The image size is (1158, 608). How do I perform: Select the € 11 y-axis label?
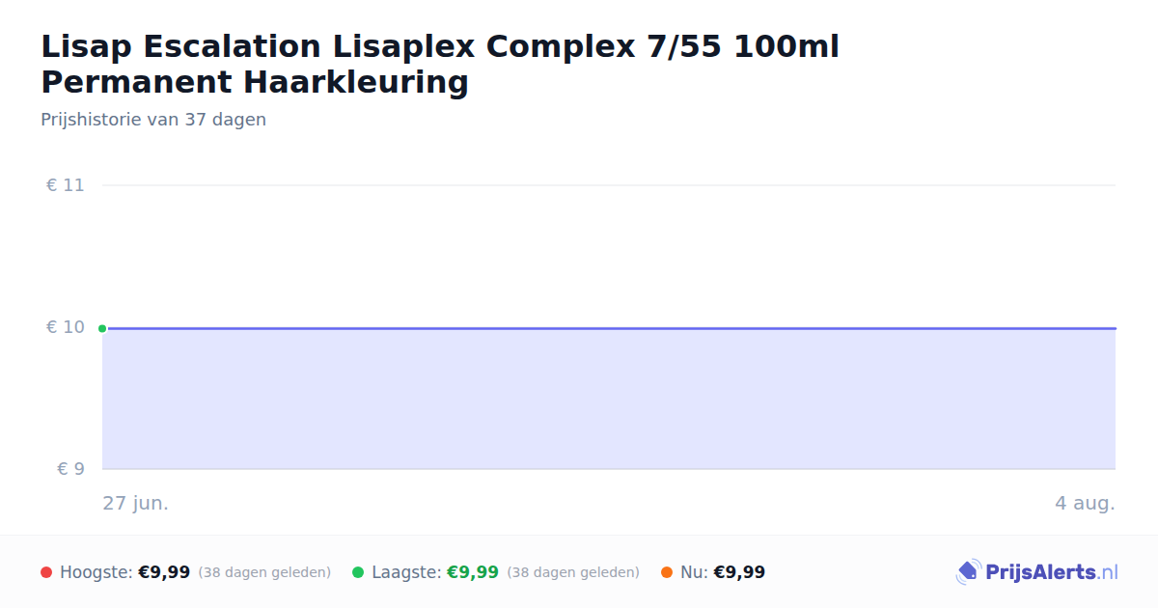pos(66,185)
